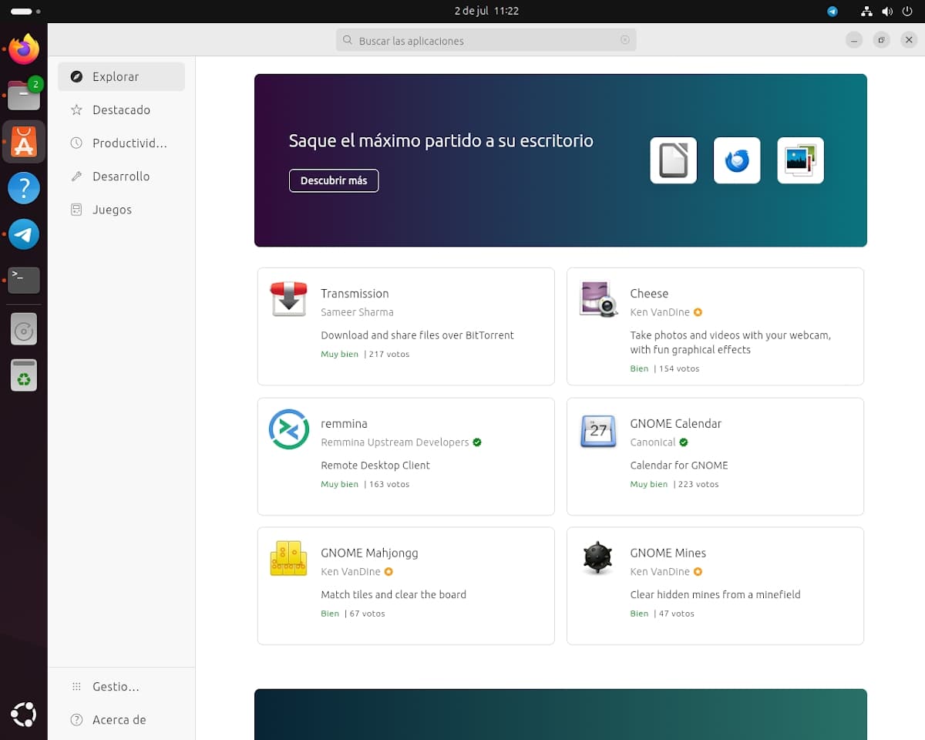Click the GNOME Mahjongg app icon
This screenshot has height=740, width=925.
288,559
